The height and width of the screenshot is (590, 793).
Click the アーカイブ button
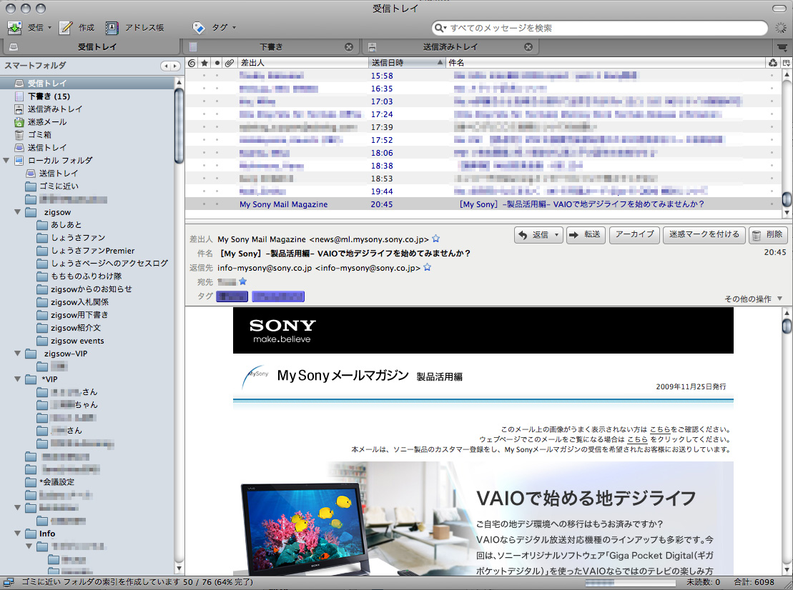[634, 235]
